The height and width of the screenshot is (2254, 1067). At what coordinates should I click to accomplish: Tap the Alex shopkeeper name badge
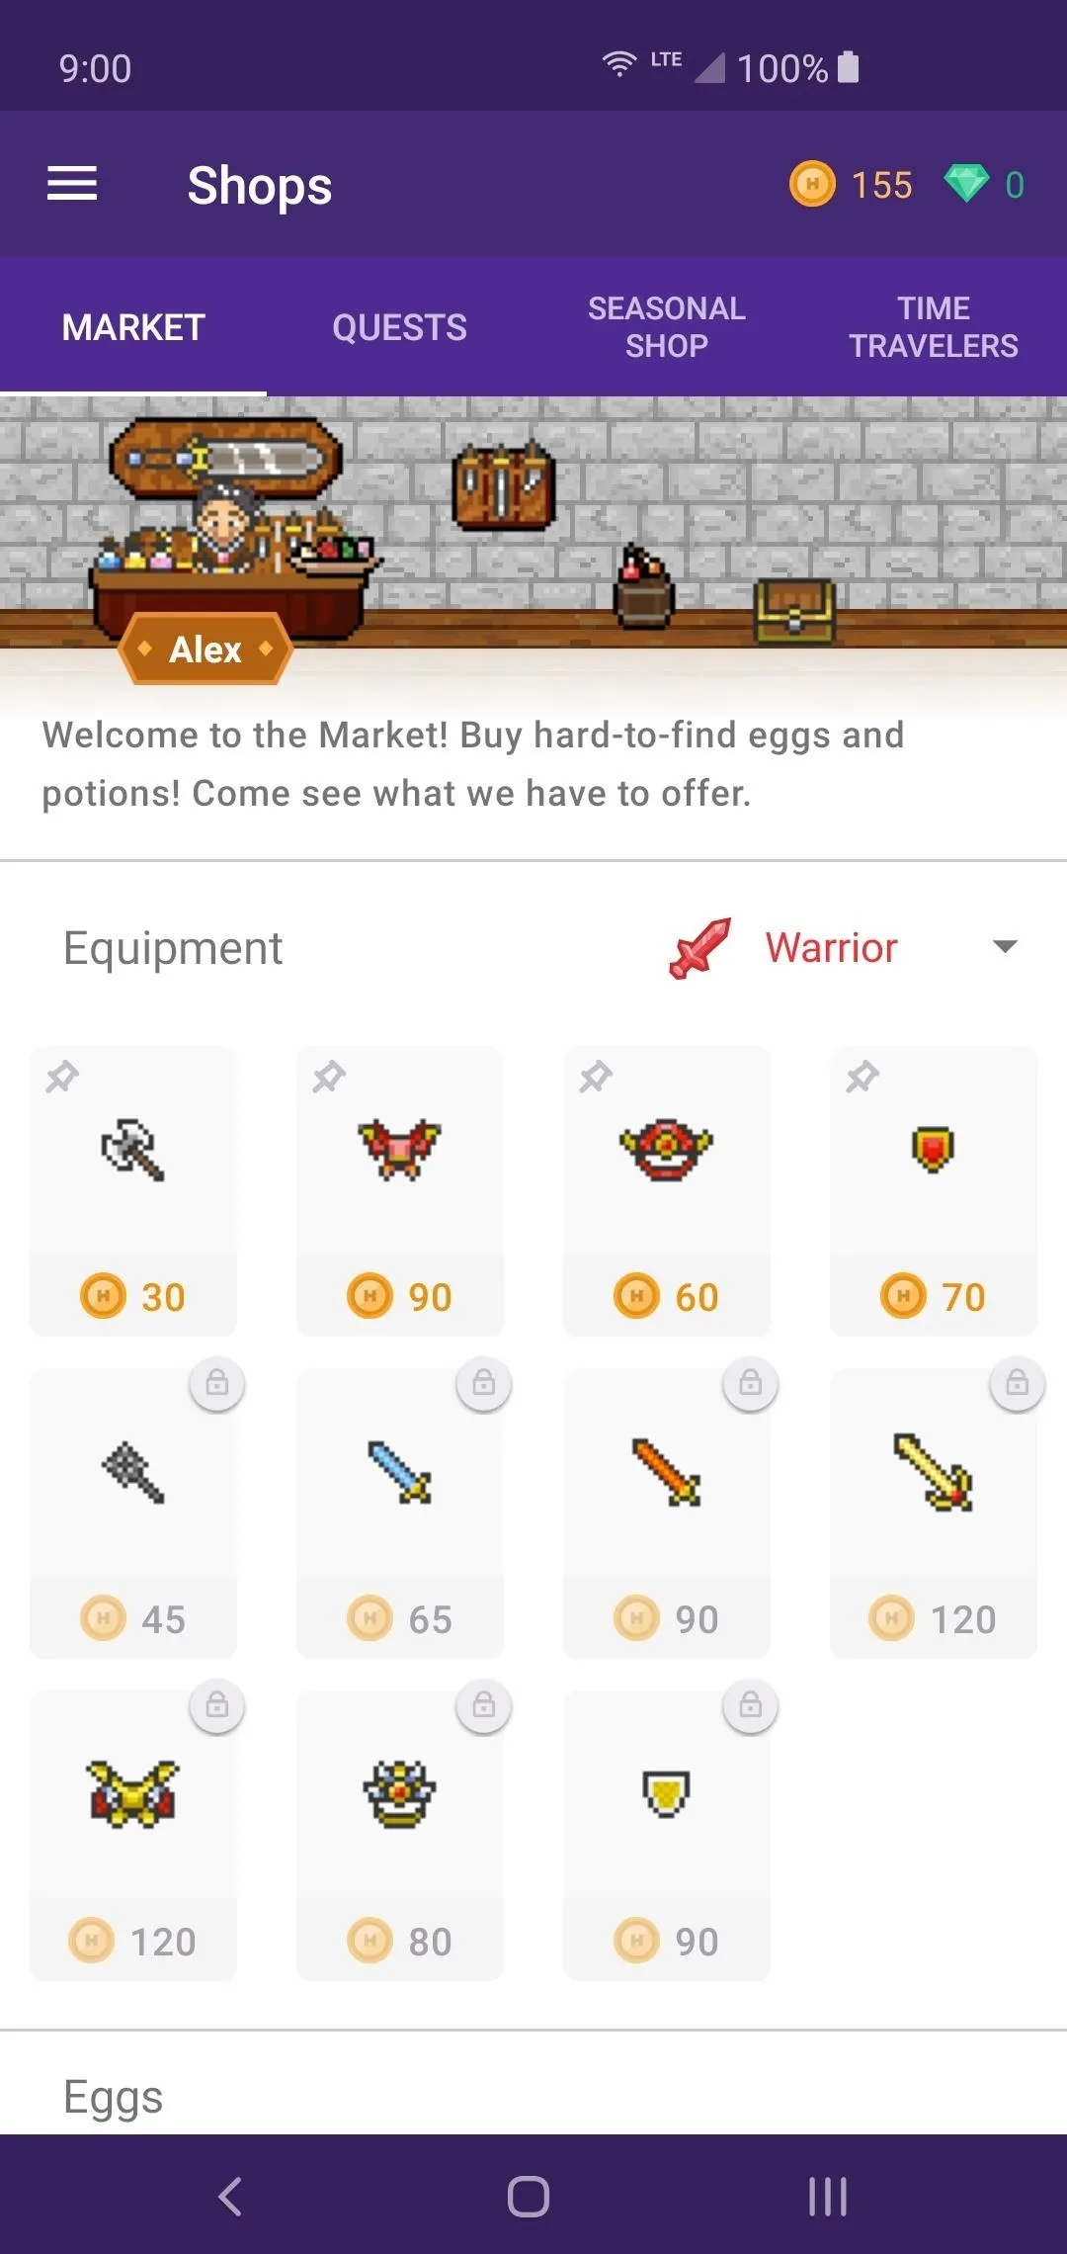tap(205, 650)
